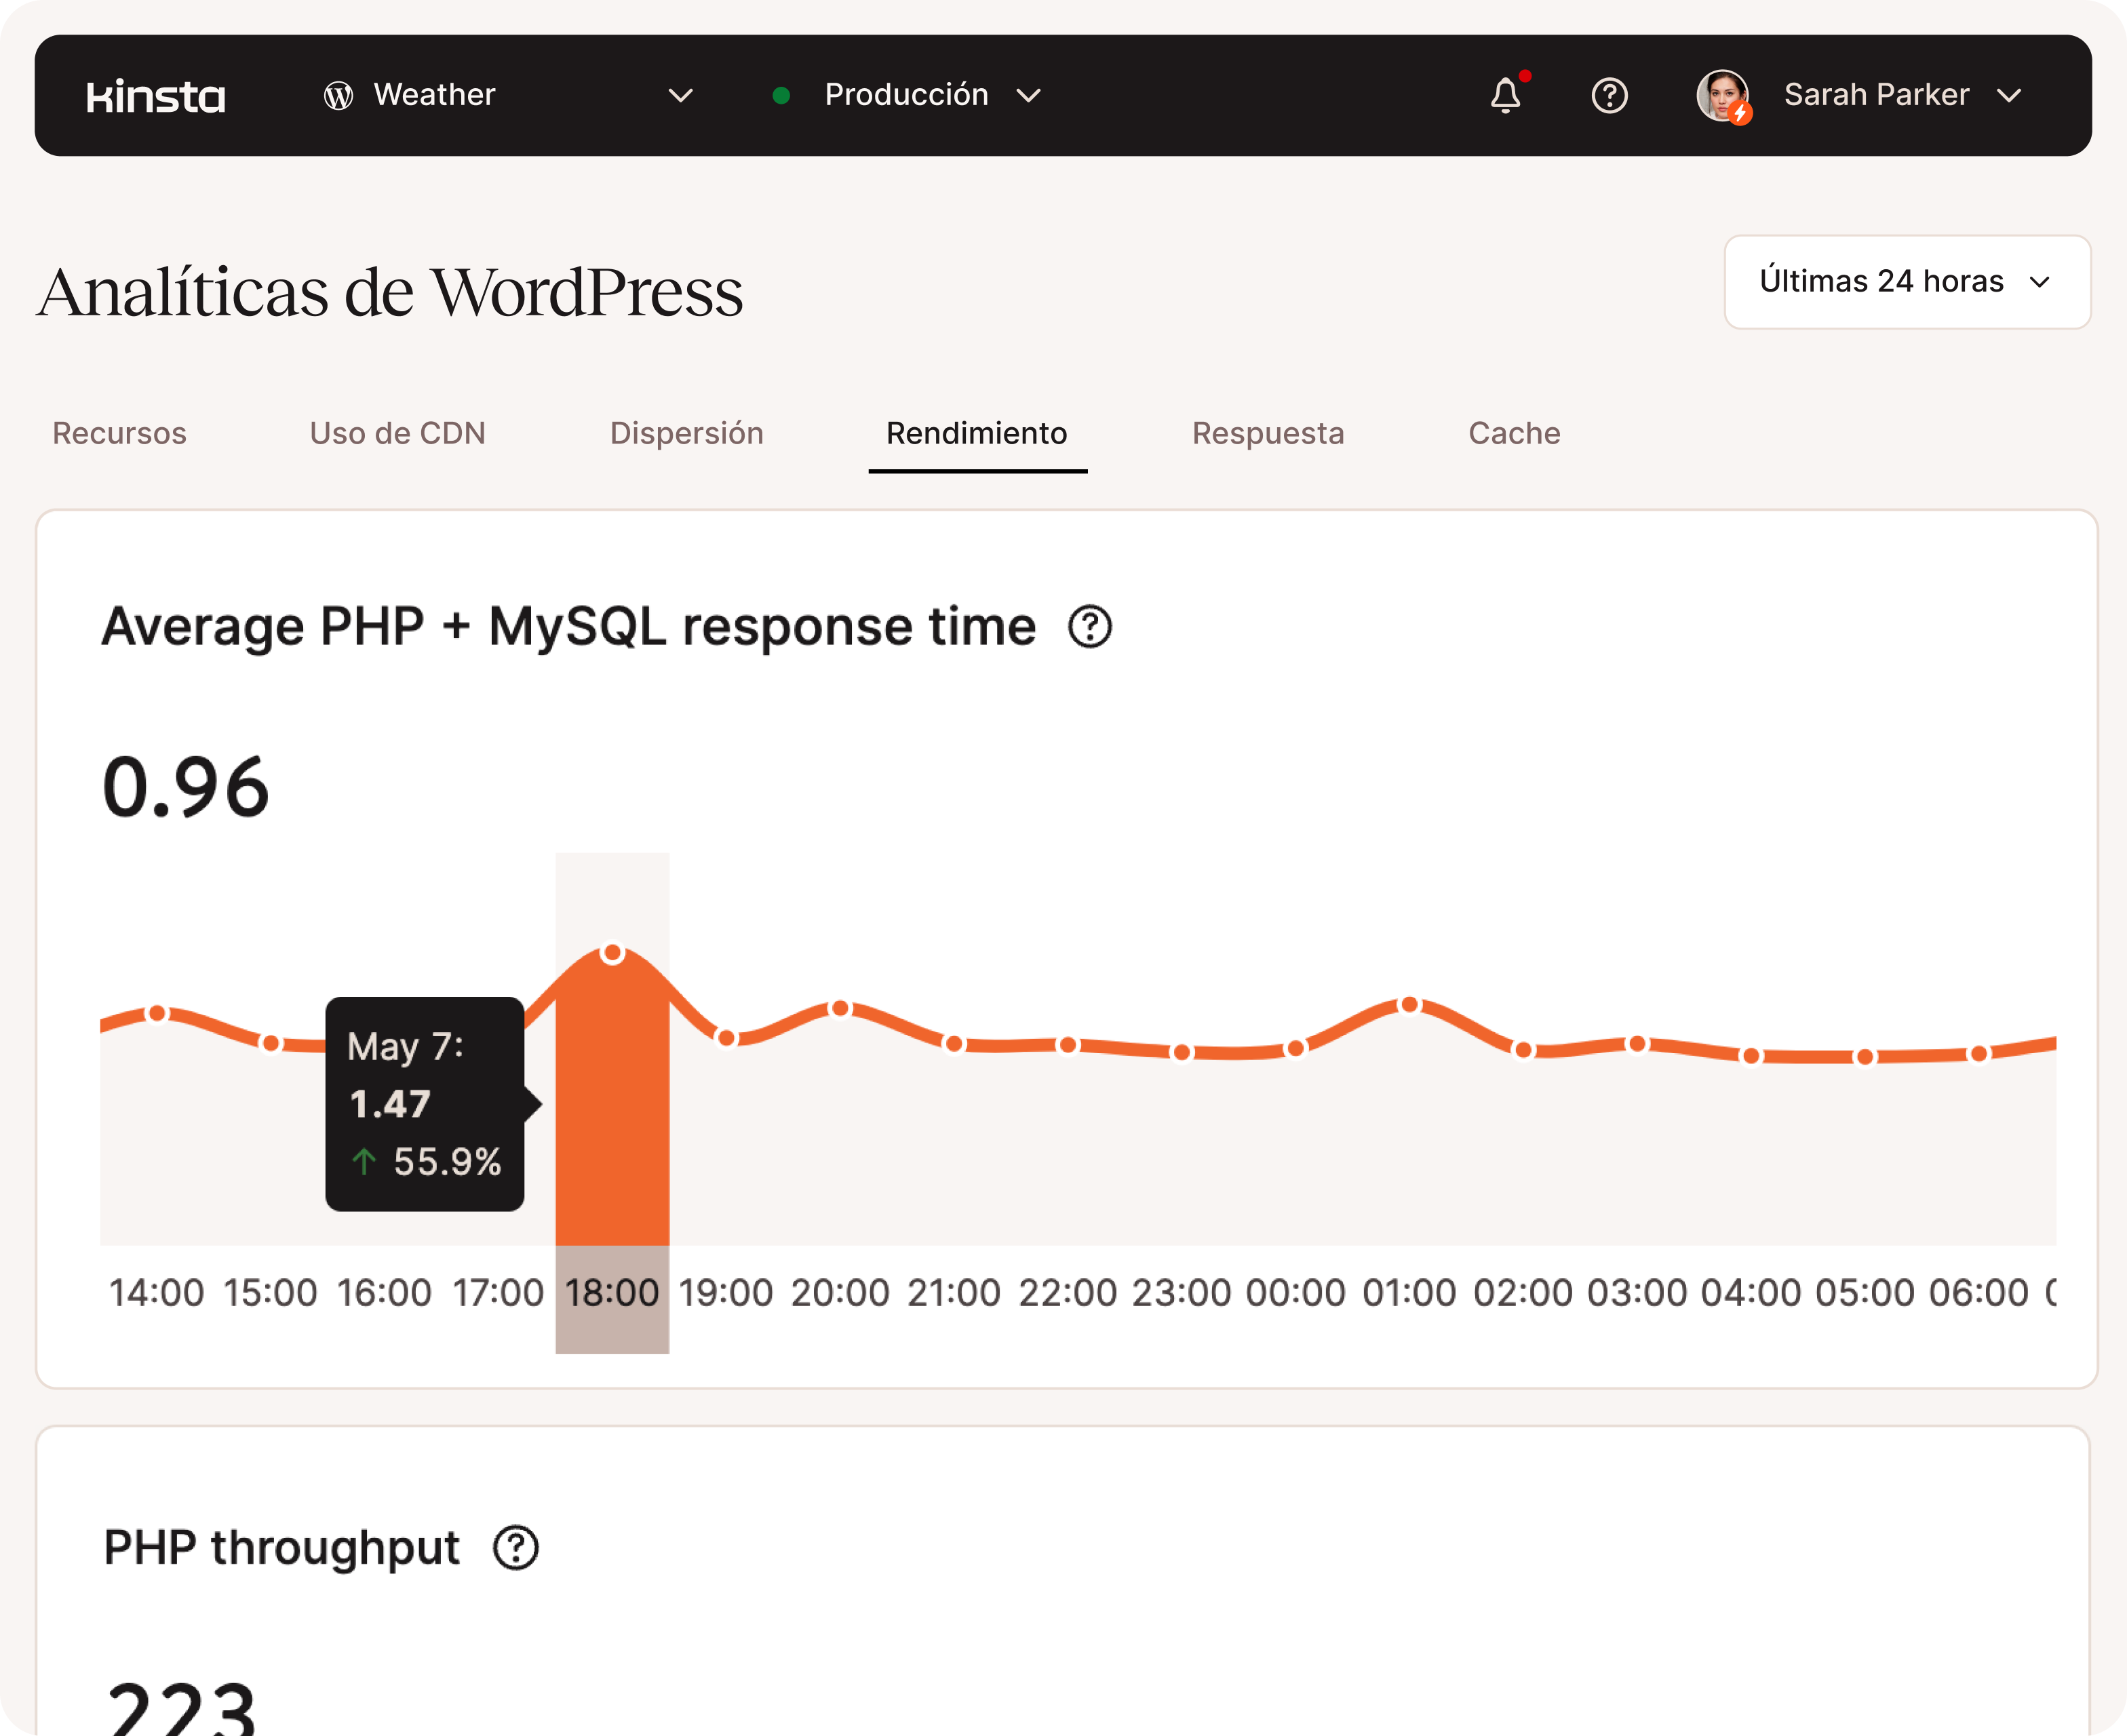Switch to the Recursos tab
The image size is (2127, 1736).
[x=119, y=433]
